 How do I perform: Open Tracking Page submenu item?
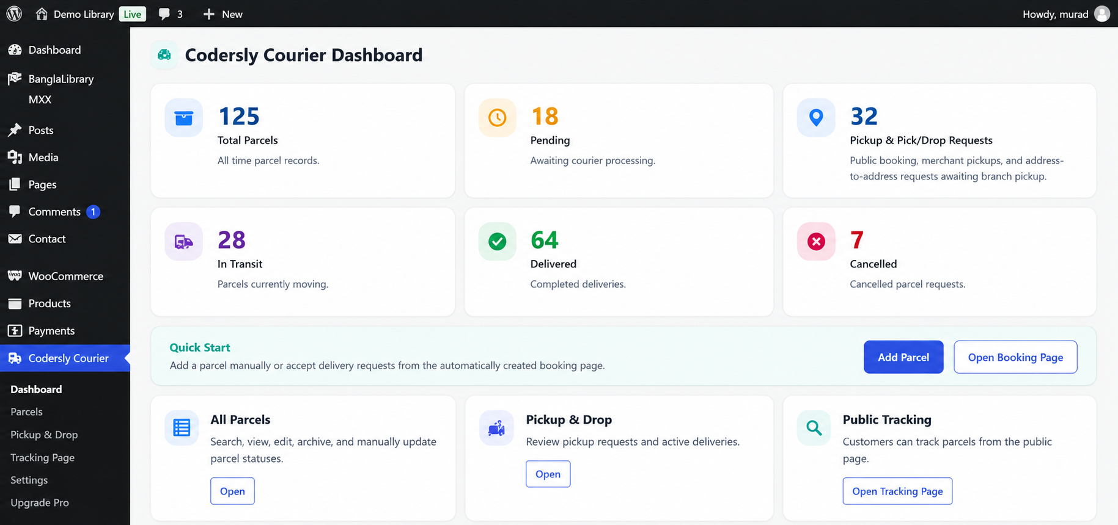(x=42, y=457)
